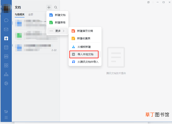The image size is (172, 124).
Task: Open the workbench four-squares sidebar icon
Action: (x=6, y=65)
